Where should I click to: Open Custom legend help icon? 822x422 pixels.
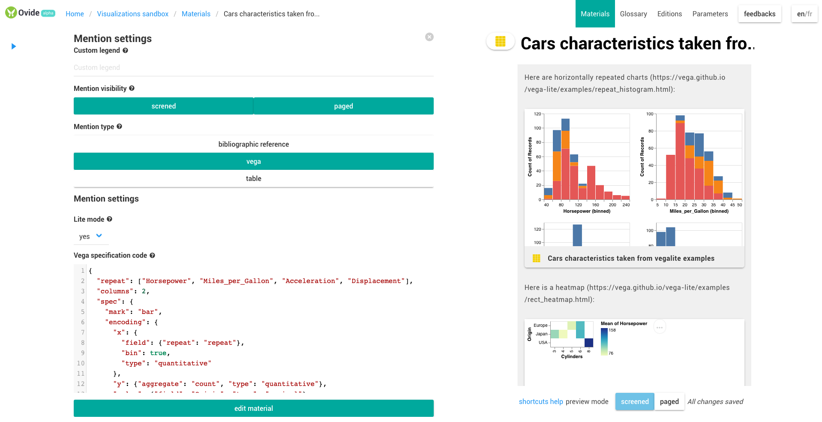pyautogui.click(x=126, y=50)
